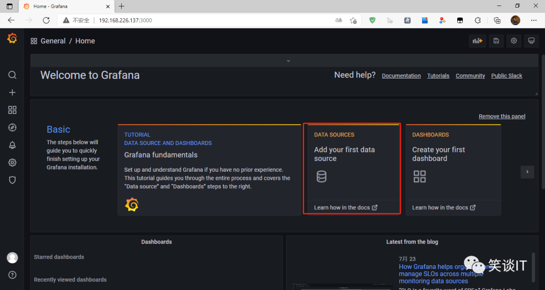The image size is (545, 290).
Task: Open the Help question mark icon
Action: (12, 275)
